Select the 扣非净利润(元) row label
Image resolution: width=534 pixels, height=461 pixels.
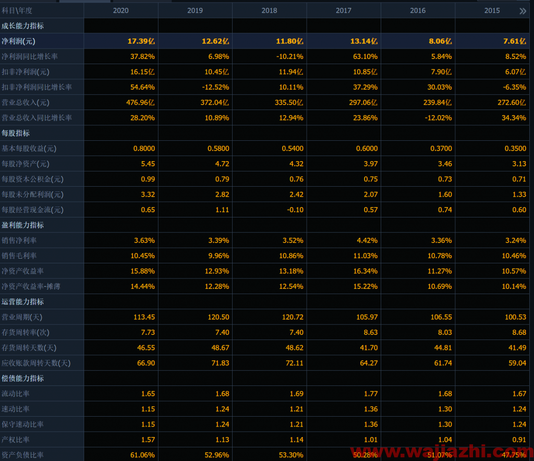(26, 72)
